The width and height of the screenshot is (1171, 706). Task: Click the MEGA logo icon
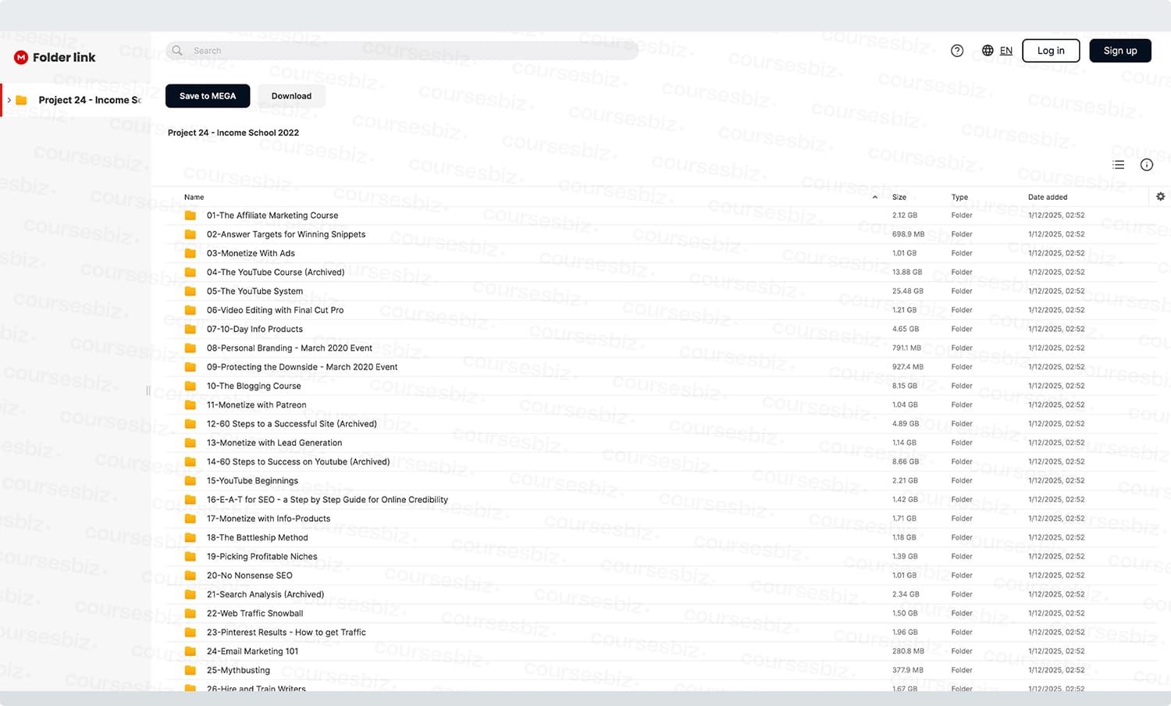coord(21,57)
